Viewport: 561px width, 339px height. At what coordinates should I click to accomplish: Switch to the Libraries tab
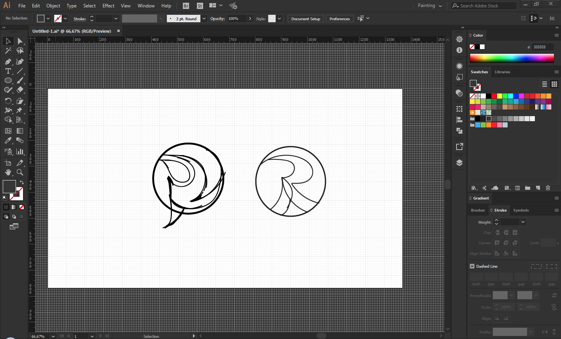click(502, 72)
